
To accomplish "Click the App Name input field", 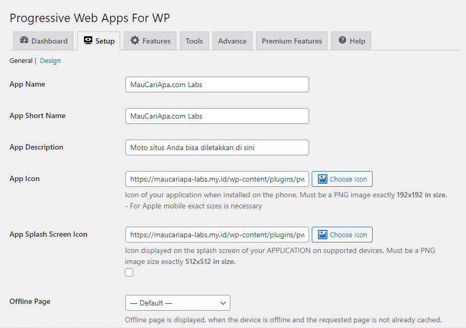I will (x=217, y=84).
